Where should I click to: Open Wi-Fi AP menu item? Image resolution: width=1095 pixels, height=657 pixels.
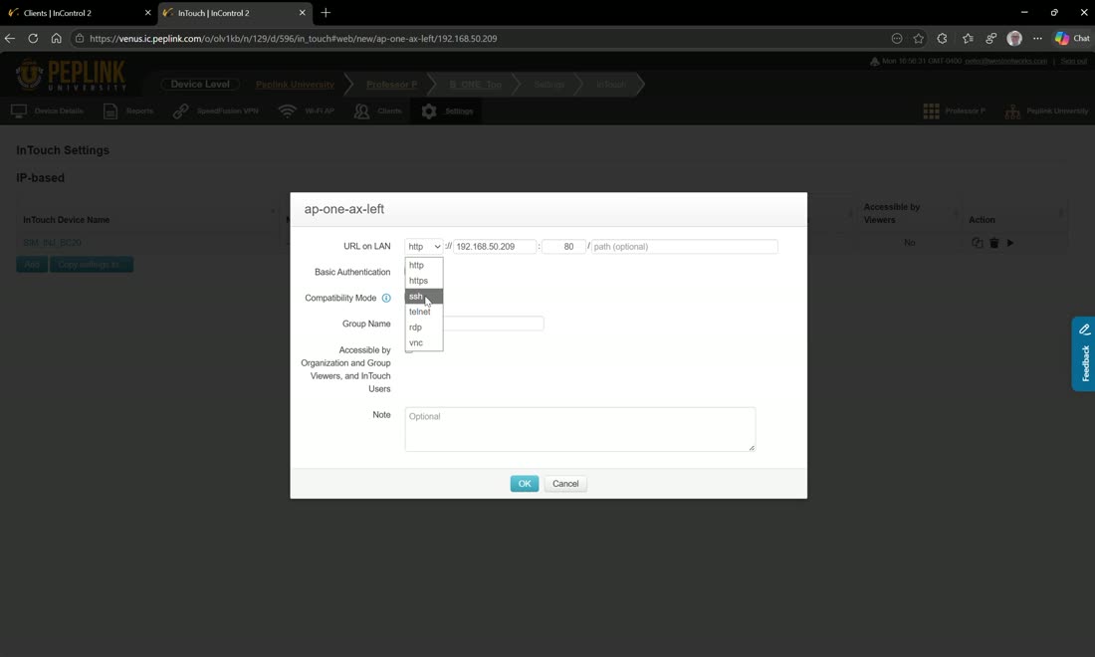click(x=307, y=111)
